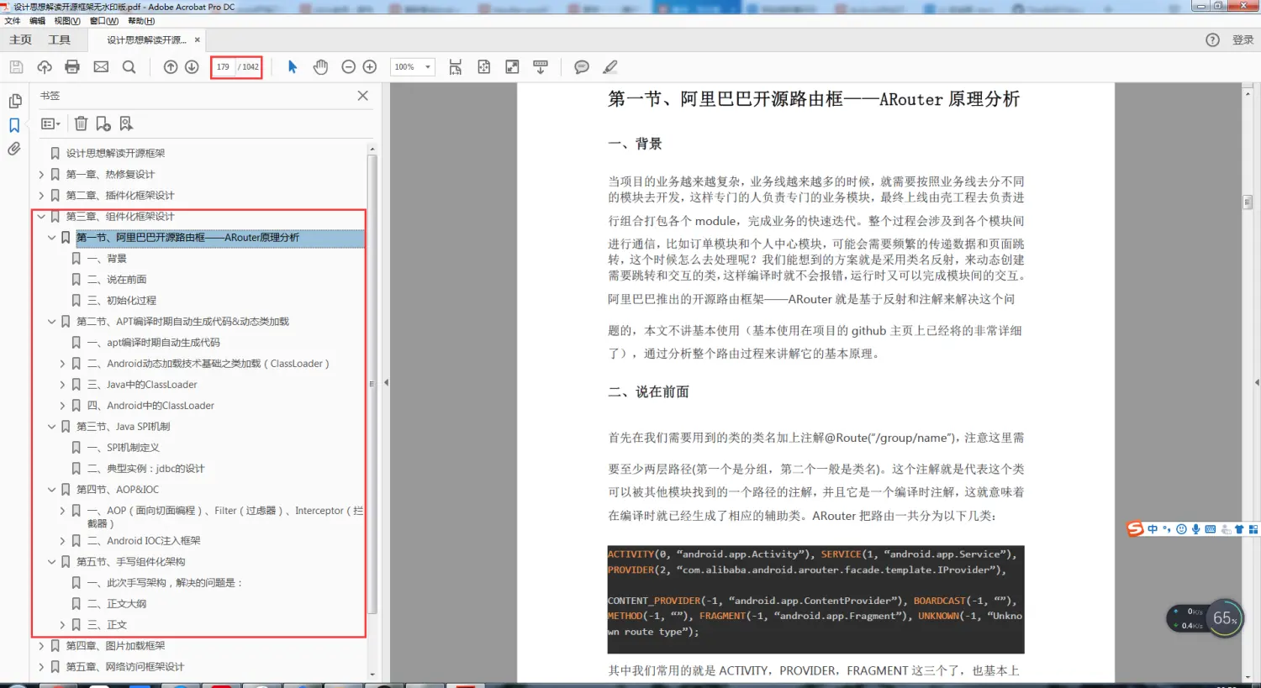
Task: Go to previous page arrow
Action: (x=171, y=67)
